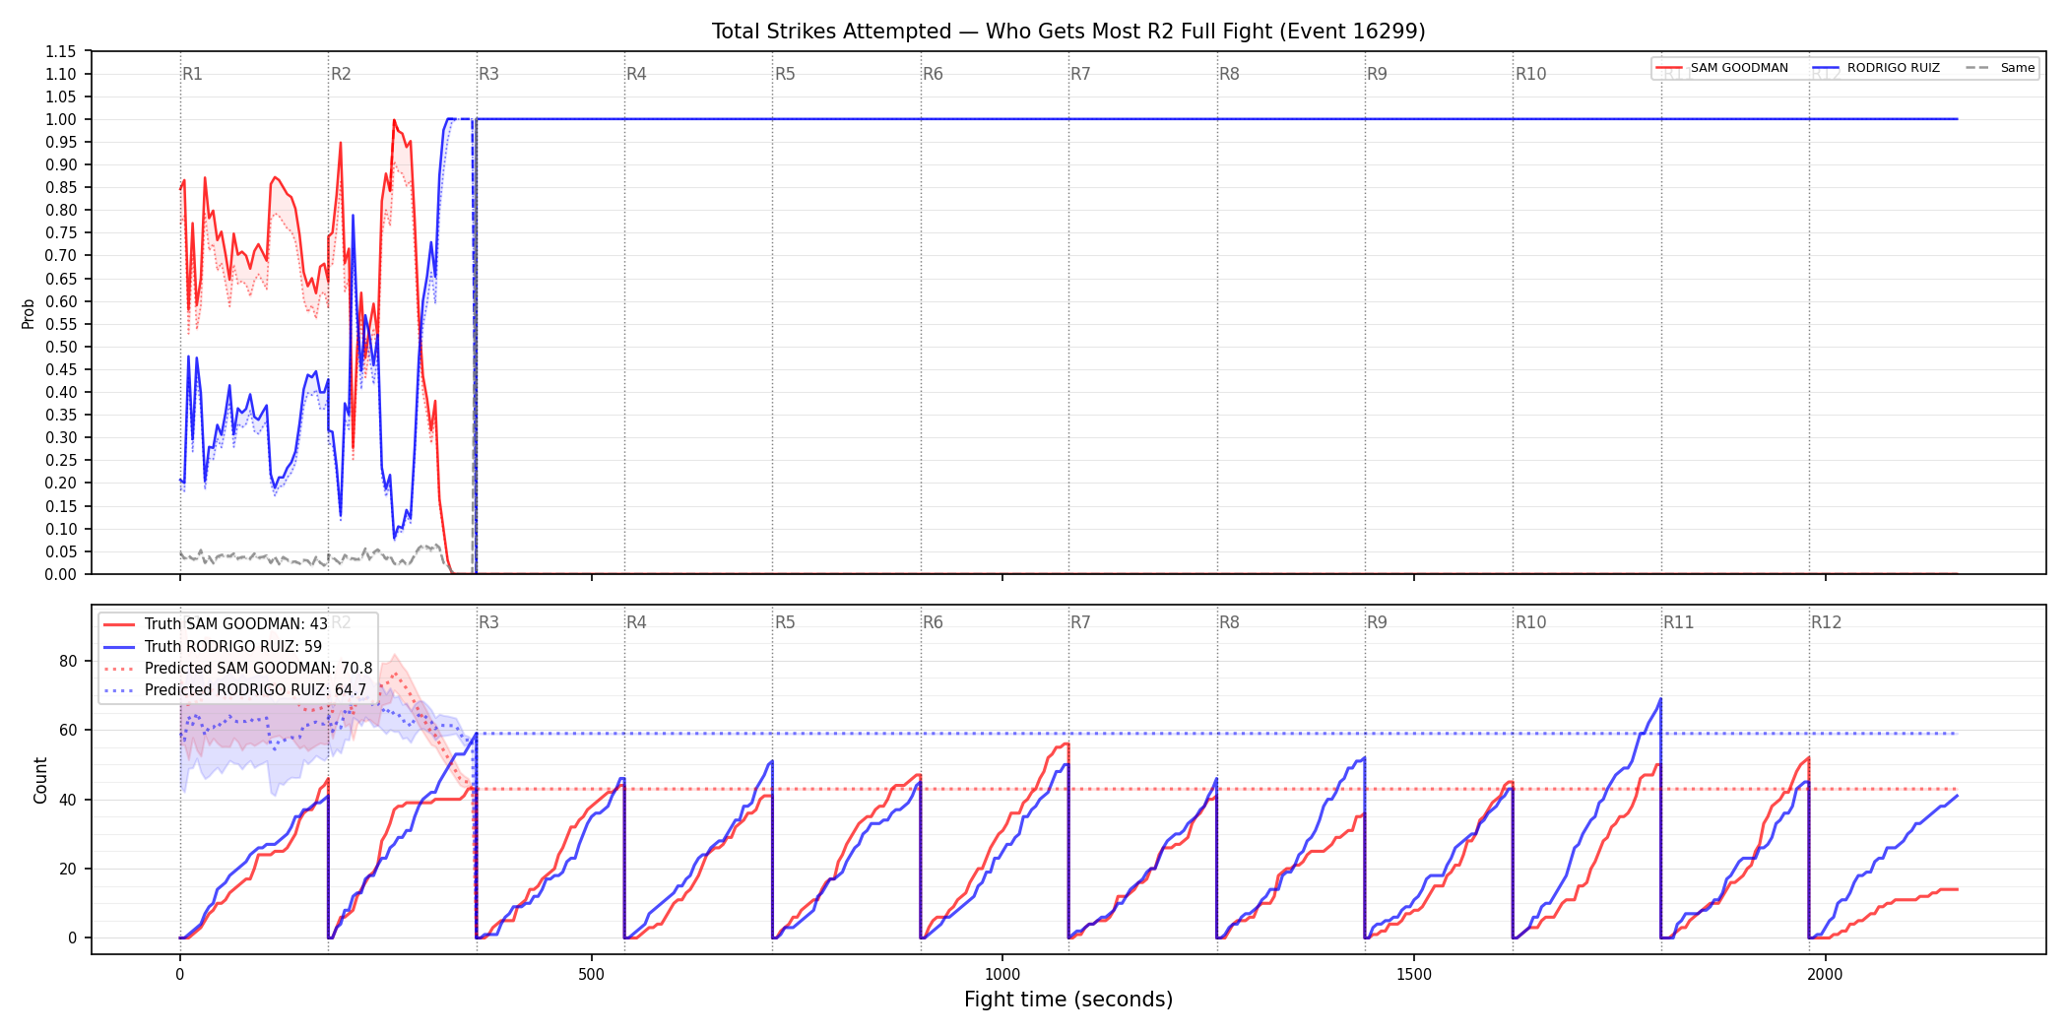Screen dimensions: 2068x1034
Task: Select 'RODRIGO RUIZ' in the top legend
Action: [1893, 68]
